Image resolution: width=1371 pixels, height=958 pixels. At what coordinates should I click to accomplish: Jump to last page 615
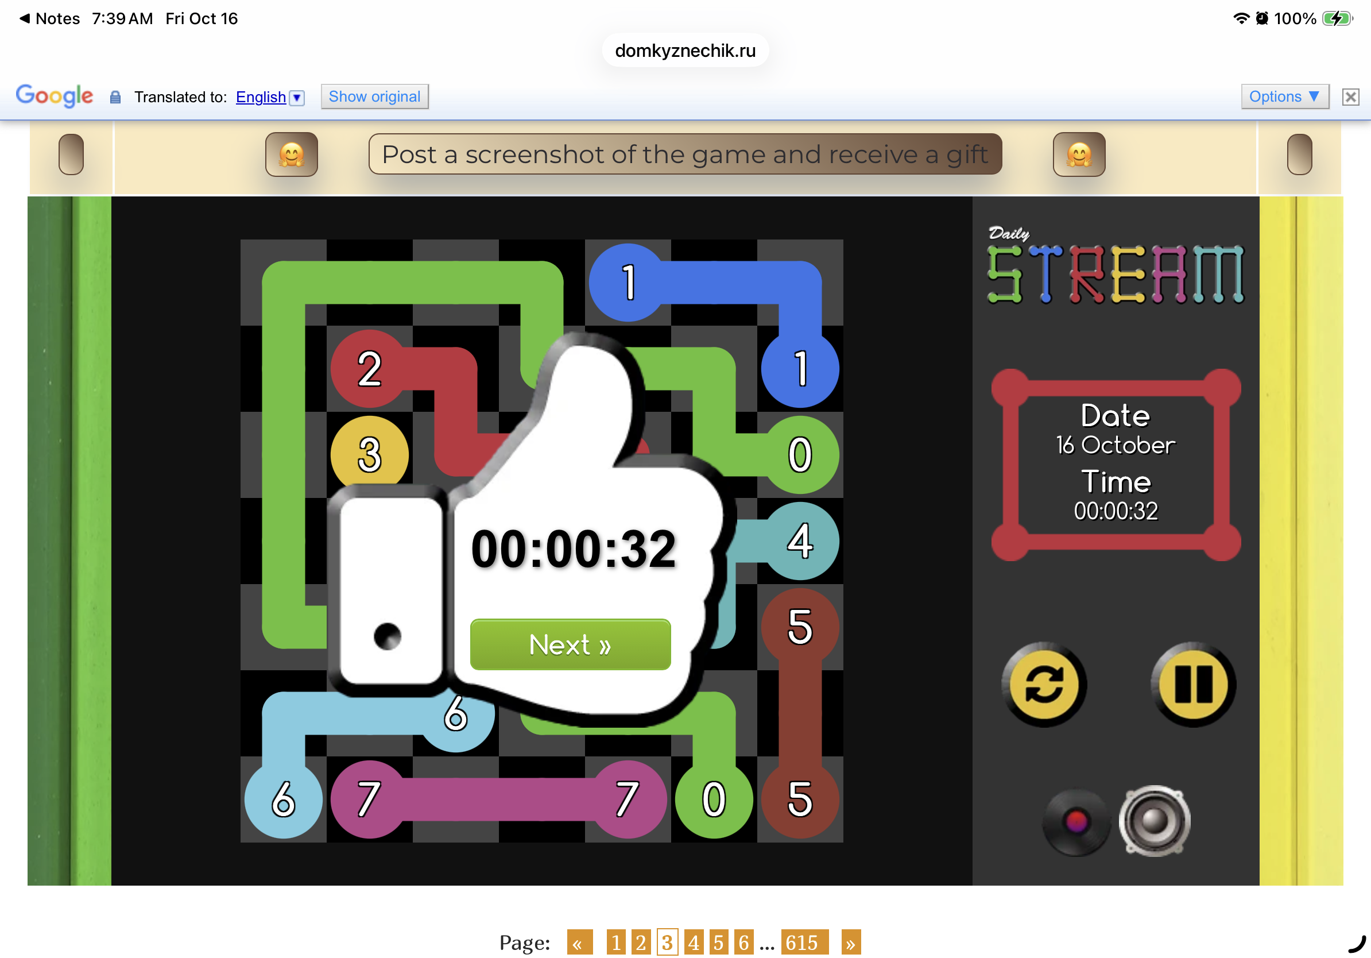pyautogui.click(x=804, y=942)
